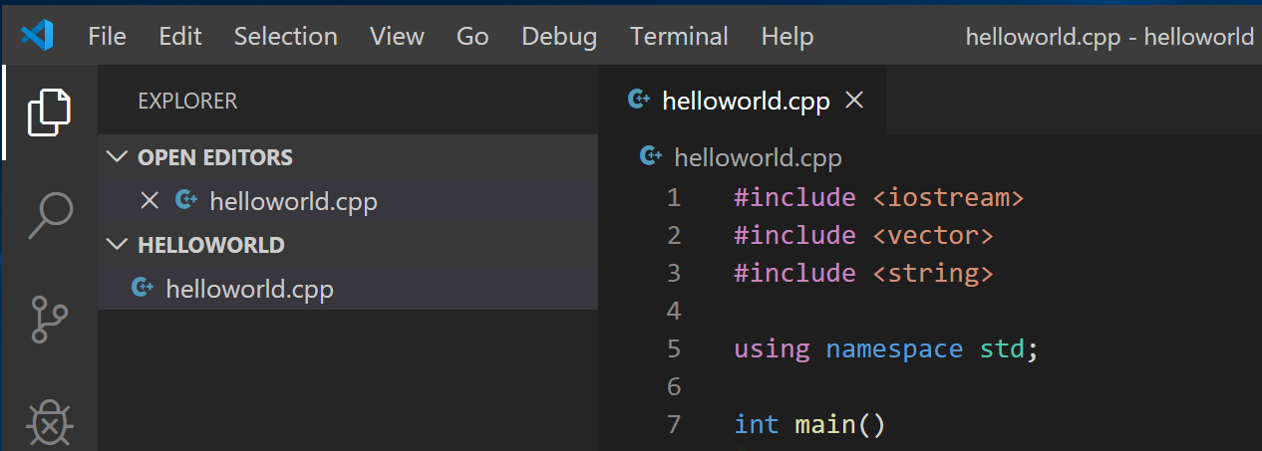Screen dimensions: 1262x451
Task: Collapse the HELLOWORLD folder section
Action: tap(118, 245)
